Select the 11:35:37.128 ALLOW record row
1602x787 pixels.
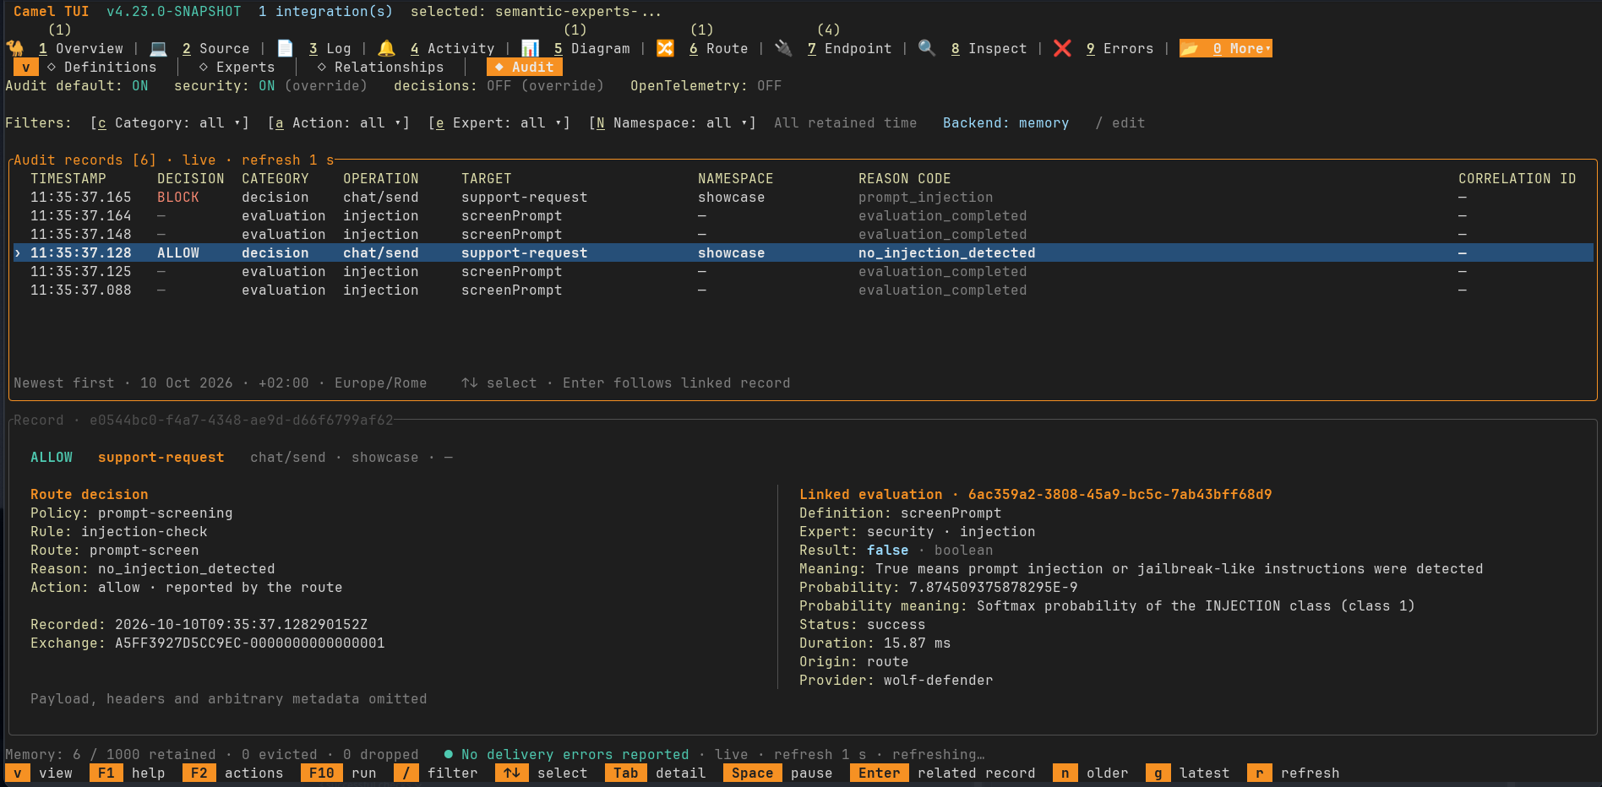(x=804, y=252)
